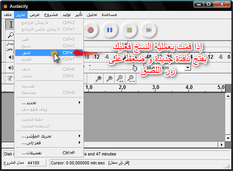Click vertical scrollbar up arrow
Screen dimensions: 233x171
228,96
